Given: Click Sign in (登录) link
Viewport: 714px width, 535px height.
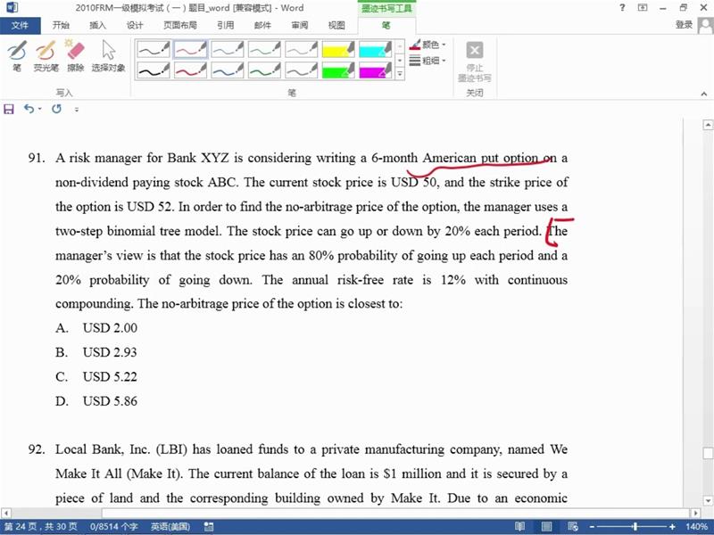Looking at the screenshot, I should pos(684,25).
